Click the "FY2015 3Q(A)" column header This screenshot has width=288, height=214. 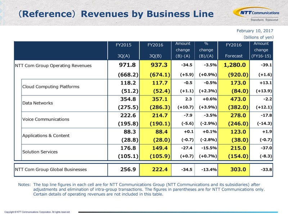123,50
